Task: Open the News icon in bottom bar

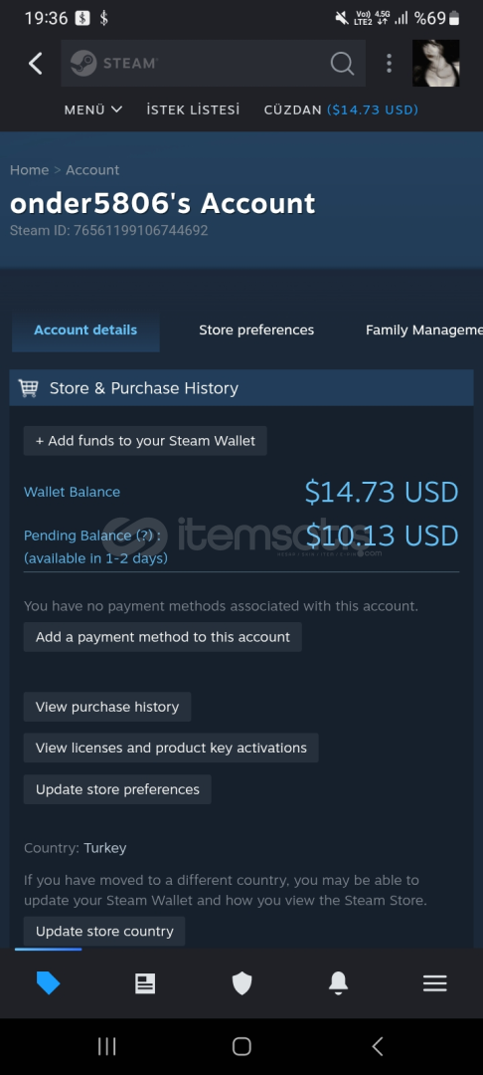Action: 145,983
